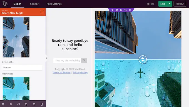Viewport: 189px width, 107px height.
Task: Open the Terms of Service link
Action: point(61,73)
